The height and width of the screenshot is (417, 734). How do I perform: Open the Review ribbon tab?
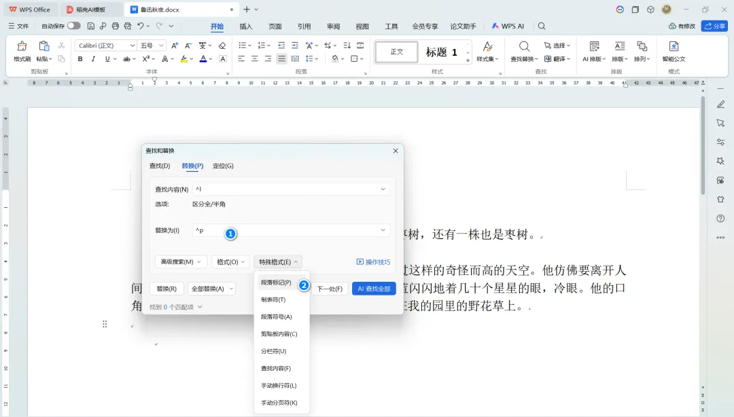tap(333, 26)
